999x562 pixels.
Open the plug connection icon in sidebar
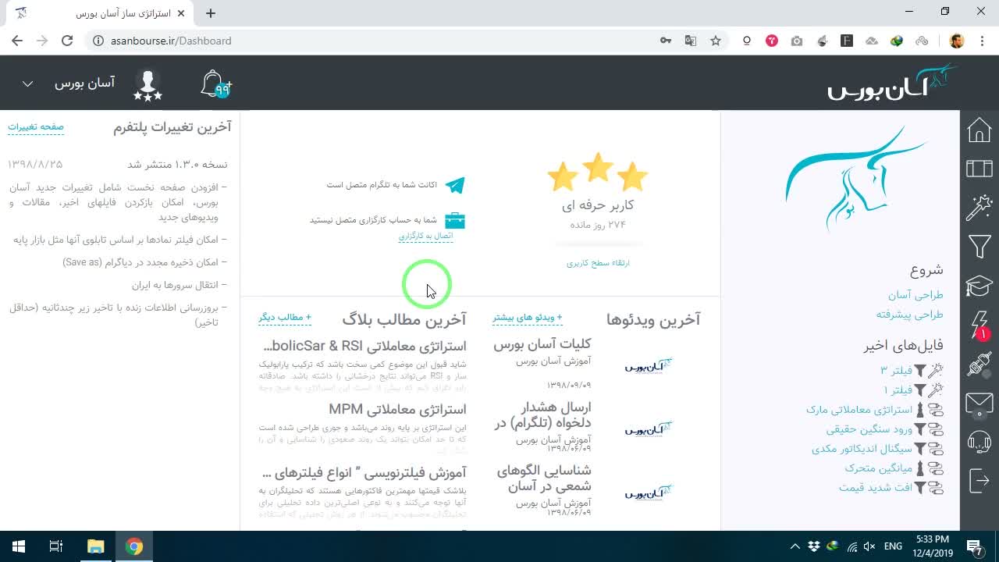(979, 365)
